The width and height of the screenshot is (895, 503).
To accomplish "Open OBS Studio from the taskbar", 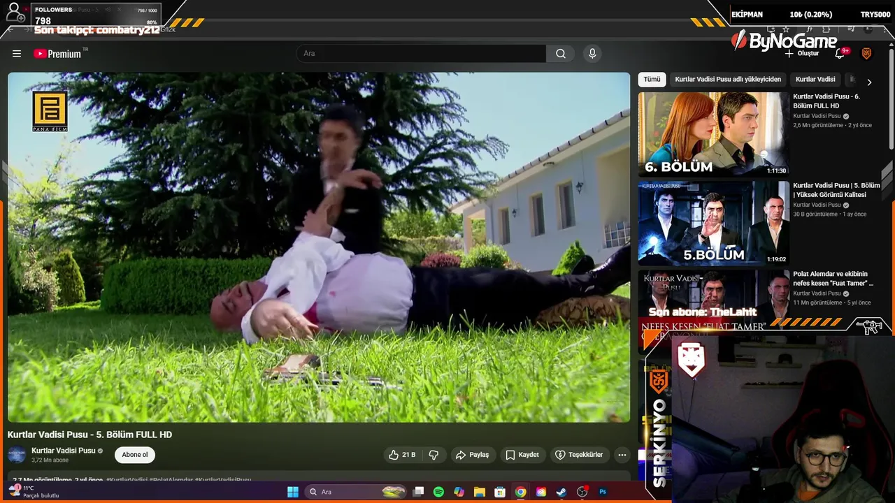I will pos(582,492).
